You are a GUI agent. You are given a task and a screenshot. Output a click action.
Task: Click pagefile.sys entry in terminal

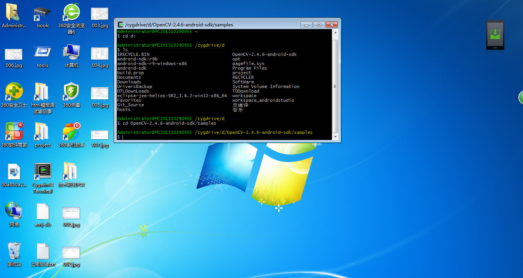tap(248, 63)
